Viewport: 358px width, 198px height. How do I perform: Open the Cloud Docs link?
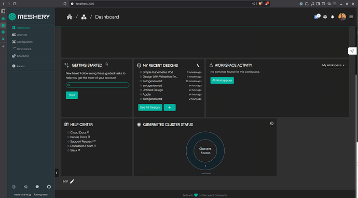point(78,132)
